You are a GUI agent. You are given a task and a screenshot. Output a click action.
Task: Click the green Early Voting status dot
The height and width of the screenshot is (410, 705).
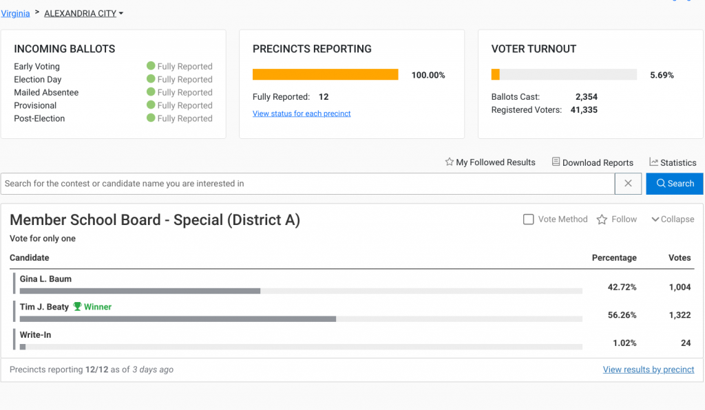click(x=151, y=66)
